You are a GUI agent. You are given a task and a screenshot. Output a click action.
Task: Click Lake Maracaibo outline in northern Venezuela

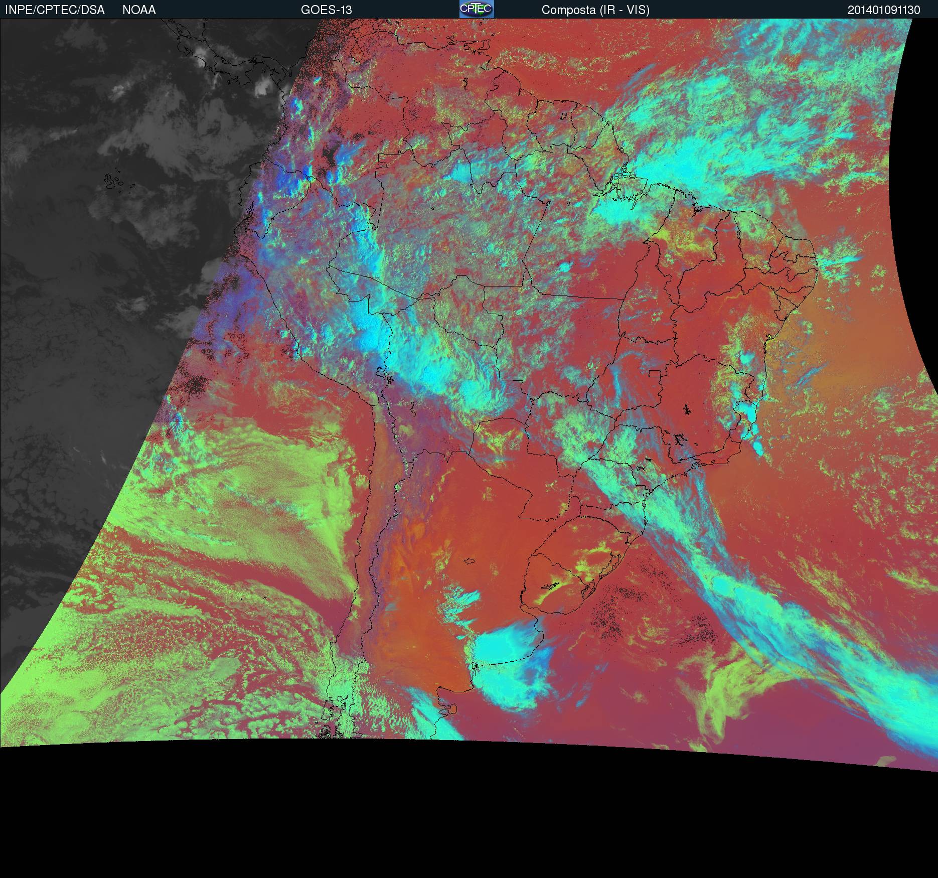pyautogui.click(x=357, y=51)
